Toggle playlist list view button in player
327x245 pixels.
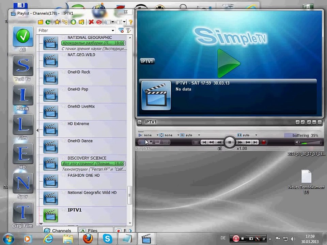pyautogui.click(x=143, y=142)
